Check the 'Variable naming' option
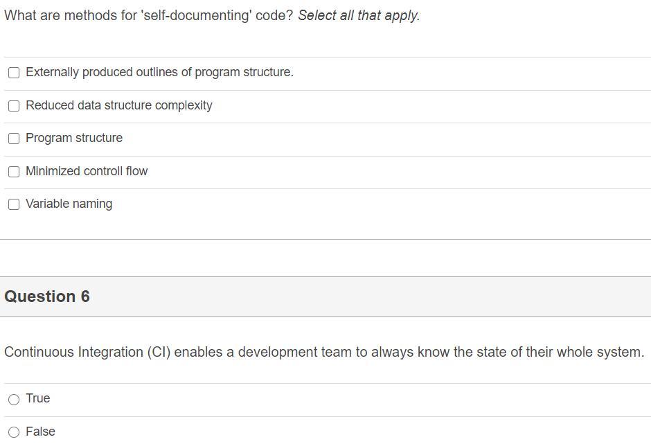Screen dimensions: 651x444 point(14,204)
